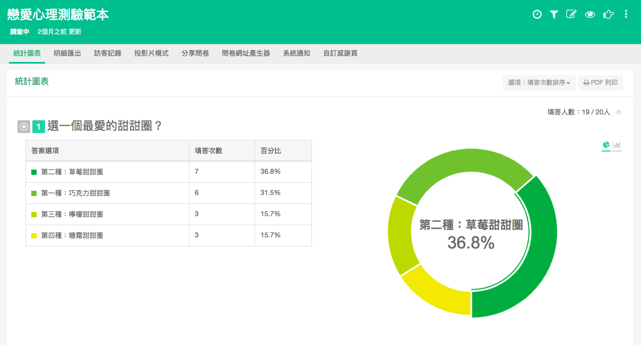Open the 問卷網址產生器 tab

[246, 53]
